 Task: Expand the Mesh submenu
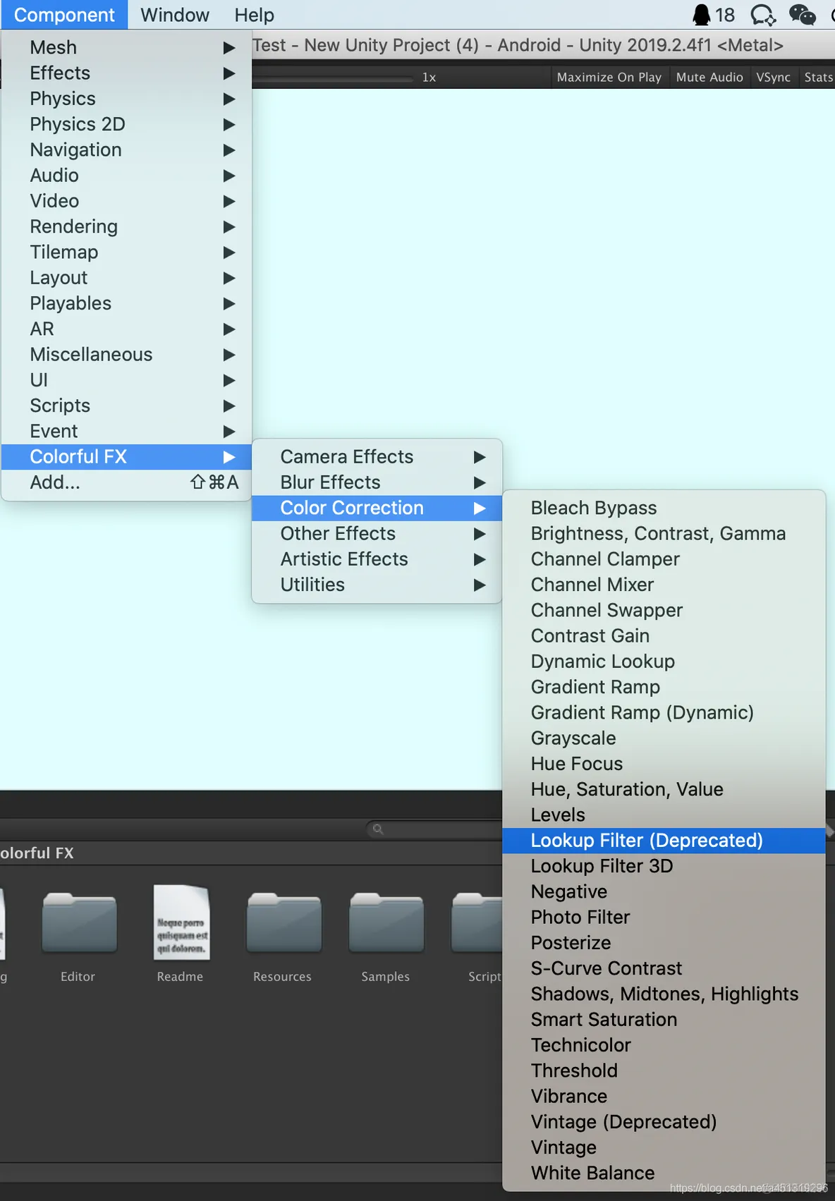pyautogui.click(x=126, y=47)
